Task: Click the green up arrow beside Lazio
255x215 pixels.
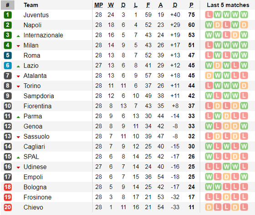Action: coord(18,67)
